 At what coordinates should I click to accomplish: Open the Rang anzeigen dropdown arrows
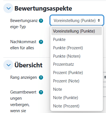click(105, 77)
